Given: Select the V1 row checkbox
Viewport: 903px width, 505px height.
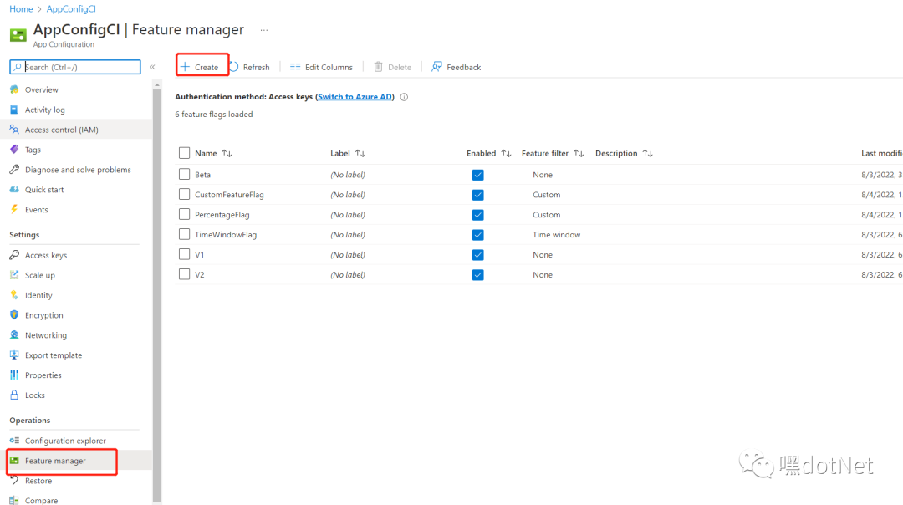Looking at the screenshot, I should click(184, 254).
